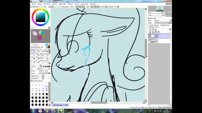
Task: Open Google Chrome from taskbar
Action: [x=47, y=111]
